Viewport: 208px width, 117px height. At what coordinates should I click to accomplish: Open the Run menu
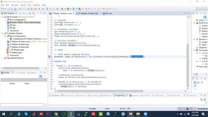pos(30,5)
